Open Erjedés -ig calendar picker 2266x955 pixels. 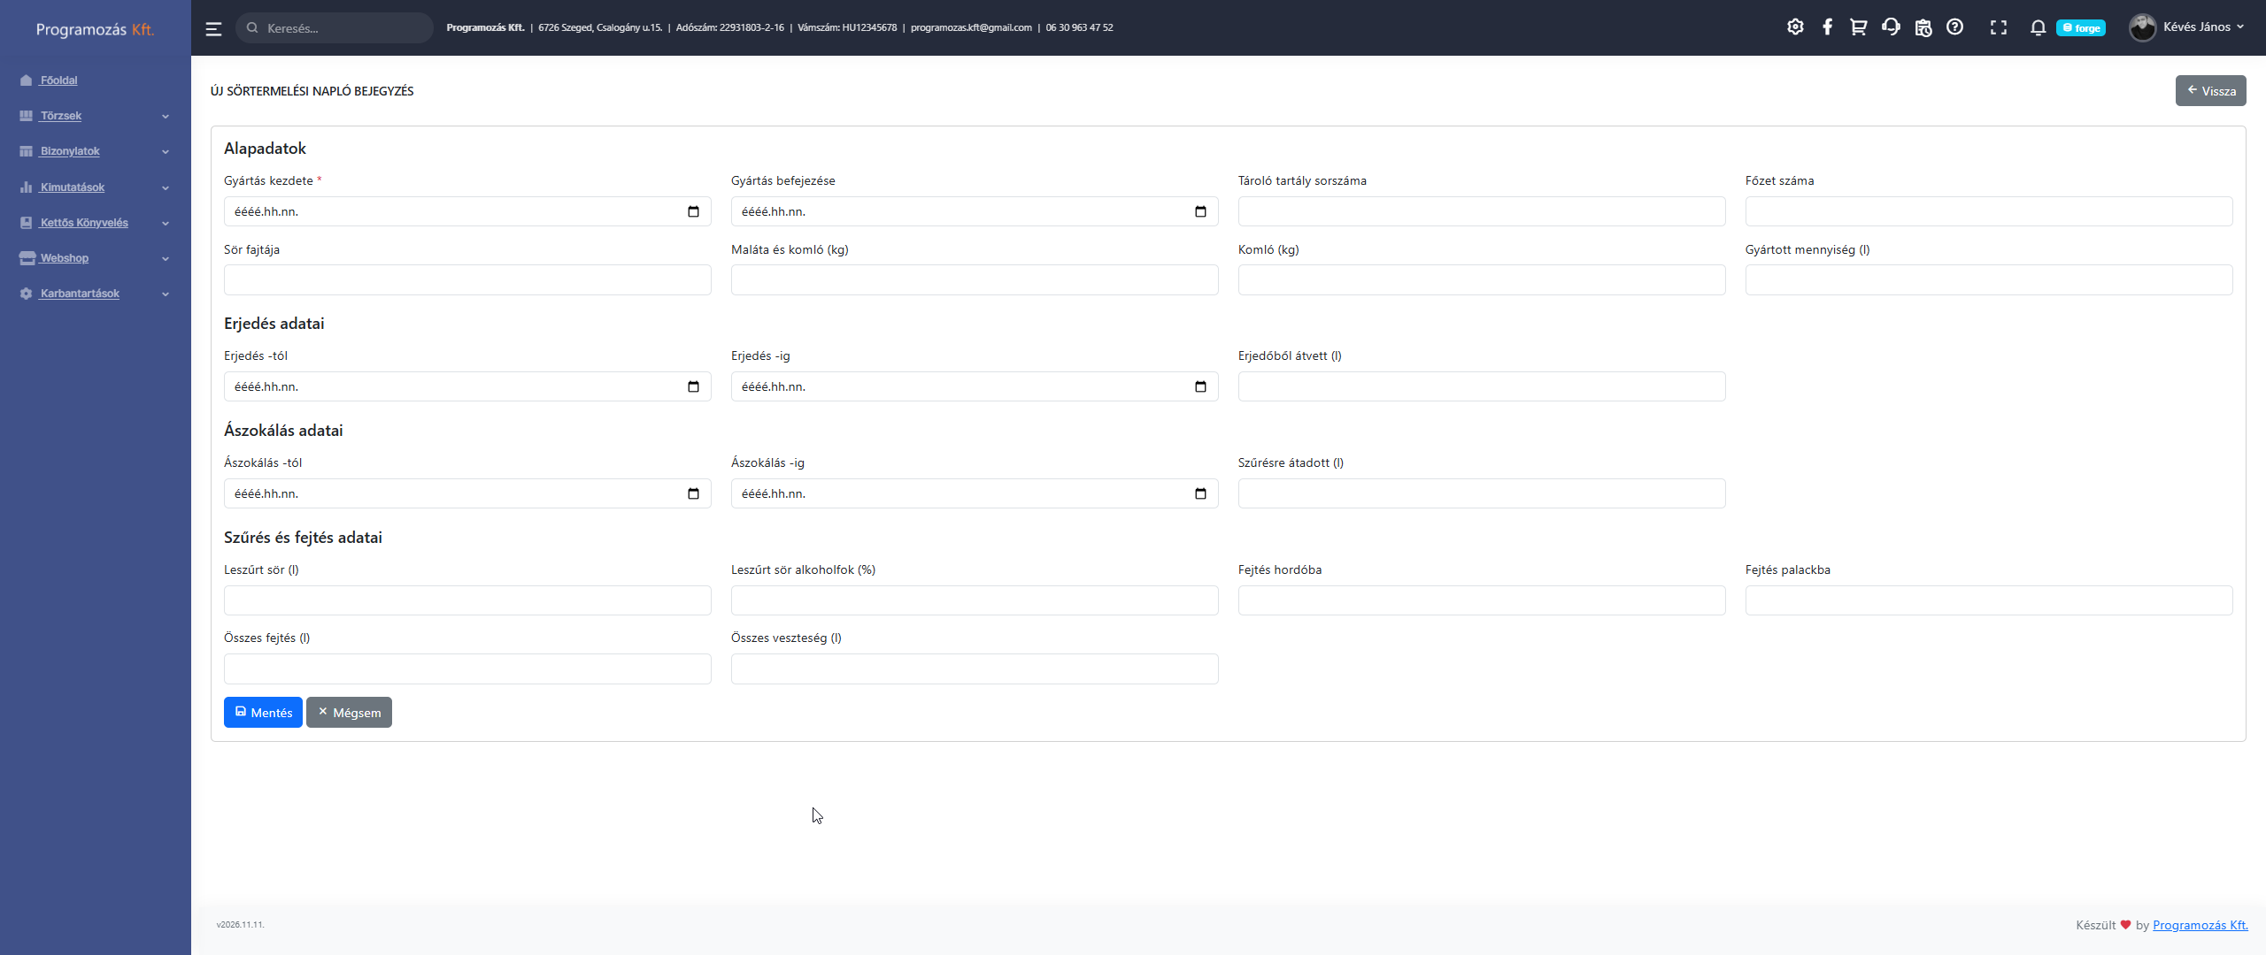click(1200, 386)
